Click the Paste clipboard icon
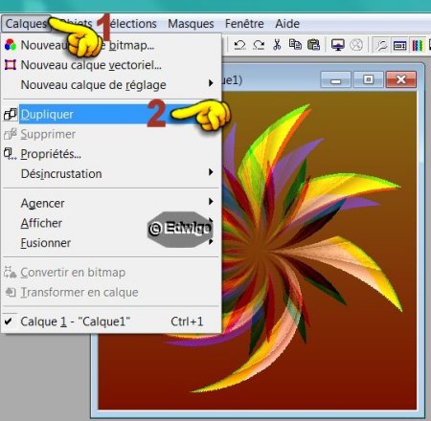Viewport: 431px width, 421px height. click(313, 45)
